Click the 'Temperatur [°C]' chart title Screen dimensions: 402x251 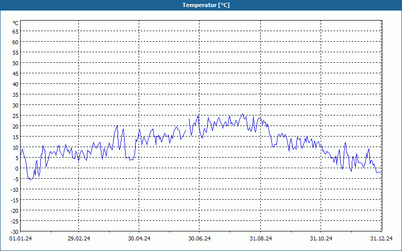[x=206, y=5]
